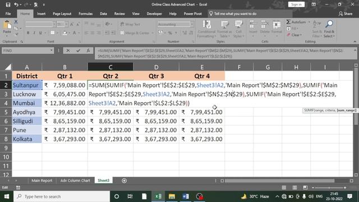Open Word from the taskbar
Image resolution: width=359 pixels, height=202 pixels.
[x=186, y=196]
